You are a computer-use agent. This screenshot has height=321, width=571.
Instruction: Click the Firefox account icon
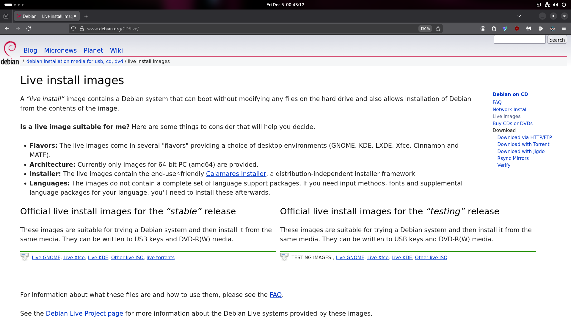[x=483, y=29]
